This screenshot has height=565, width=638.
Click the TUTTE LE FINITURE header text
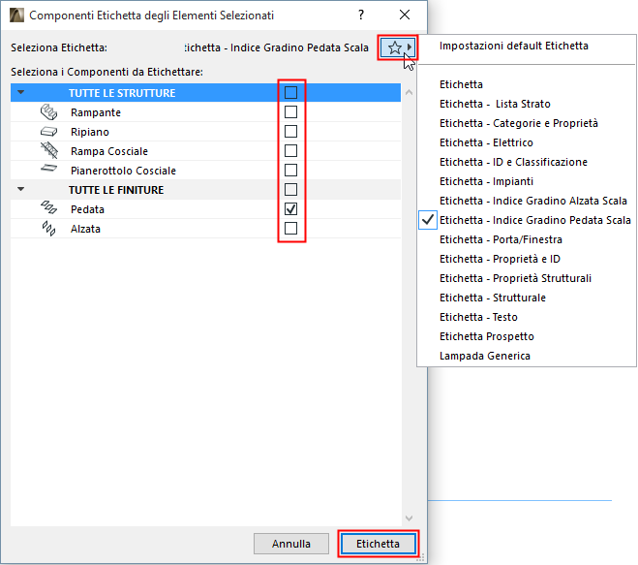tap(116, 190)
